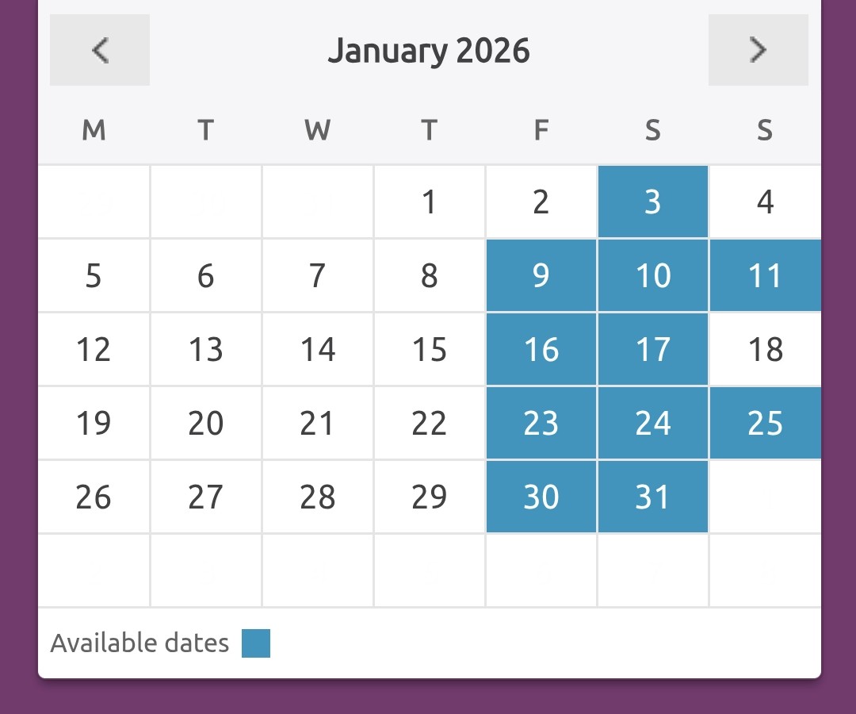Pick available date January 9
856x714 pixels.
pos(541,276)
